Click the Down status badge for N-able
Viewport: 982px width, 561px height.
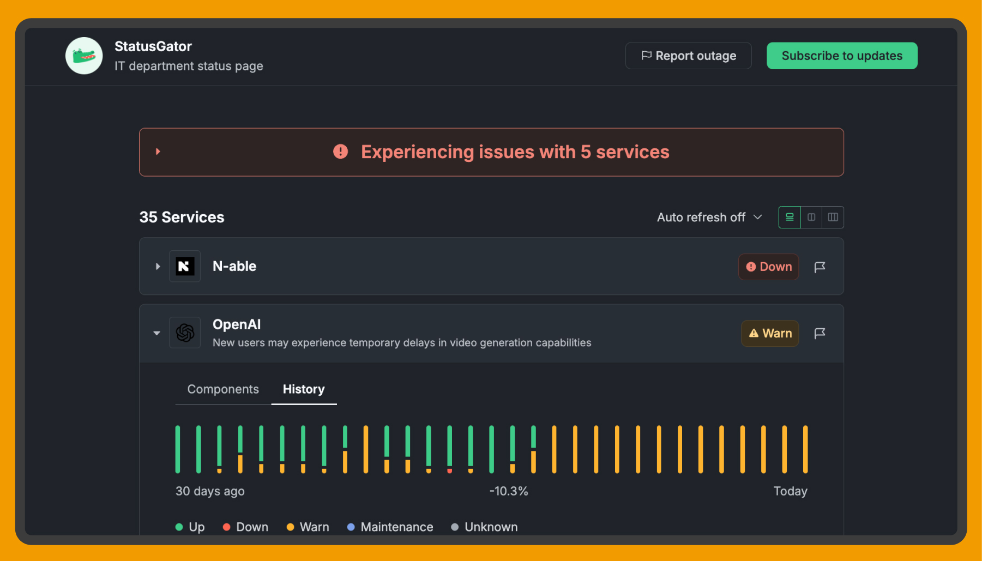769,267
